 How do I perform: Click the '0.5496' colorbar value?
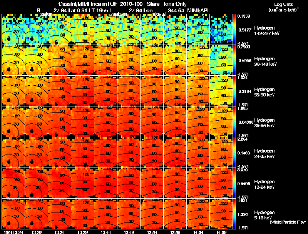point(244,184)
